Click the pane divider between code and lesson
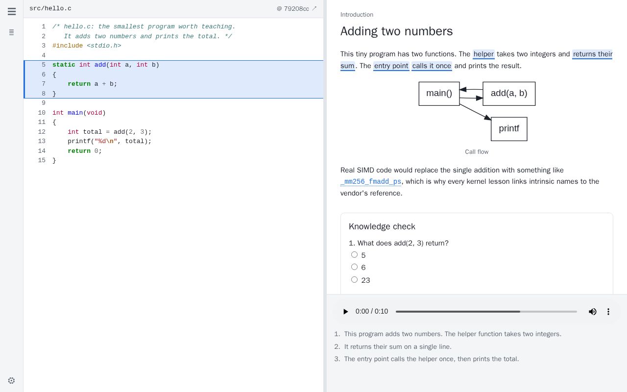 click(x=325, y=196)
